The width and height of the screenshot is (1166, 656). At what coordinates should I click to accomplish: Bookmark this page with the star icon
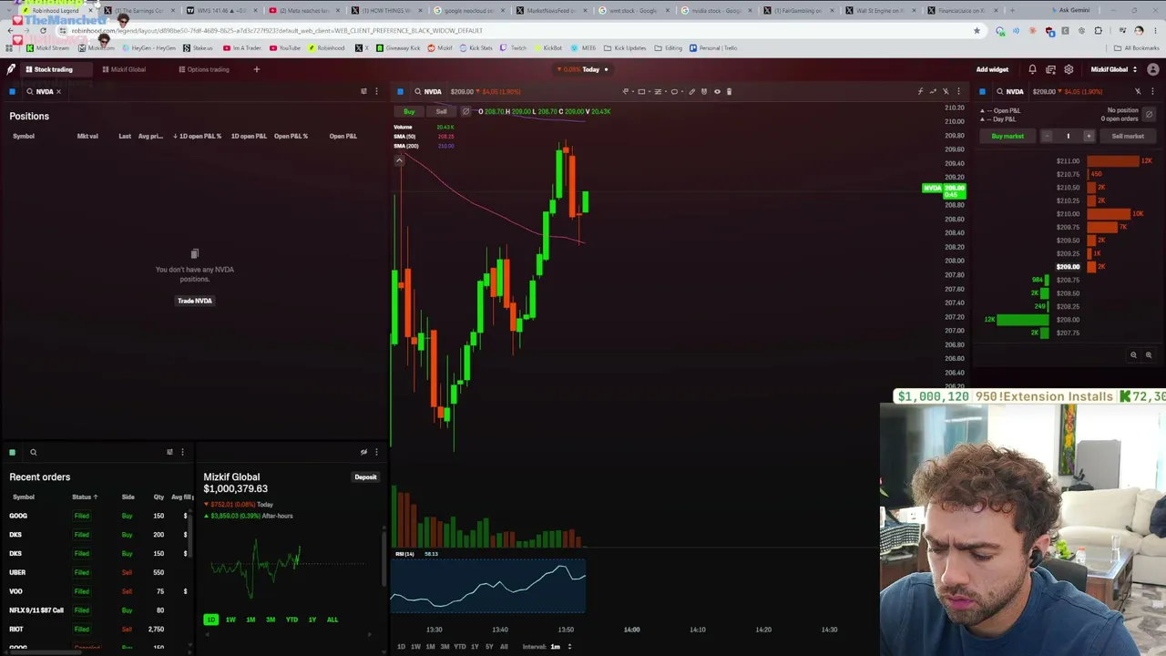pos(977,30)
